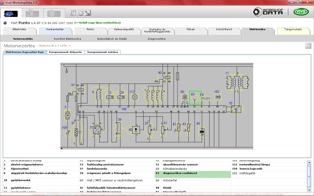The image size is (314, 196).
Task: Select the snowflake symbol component 80
Action: point(184,97)
